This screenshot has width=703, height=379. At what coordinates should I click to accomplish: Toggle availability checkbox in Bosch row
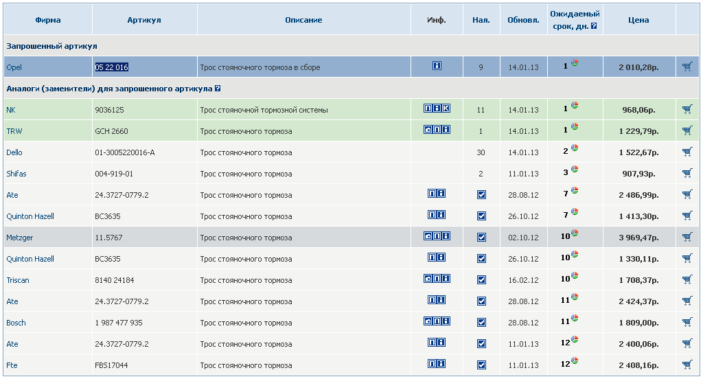pos(481,323)
